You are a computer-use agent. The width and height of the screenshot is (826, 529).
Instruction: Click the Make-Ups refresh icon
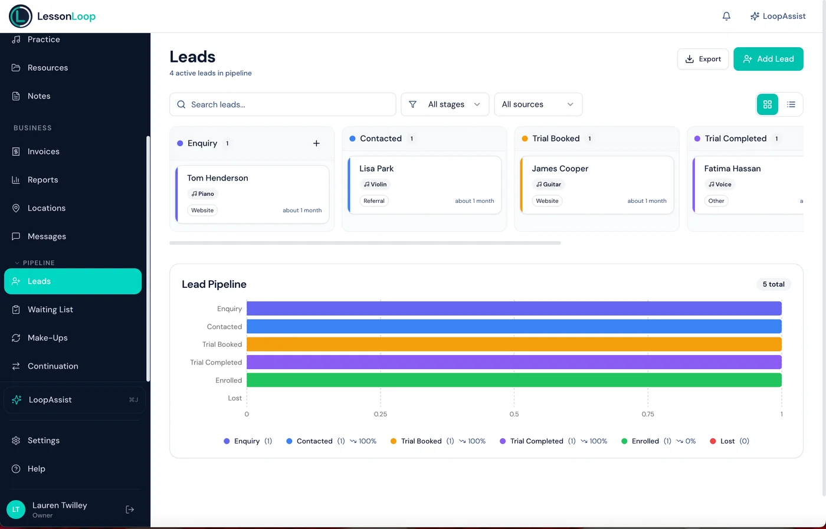point(15,337)
